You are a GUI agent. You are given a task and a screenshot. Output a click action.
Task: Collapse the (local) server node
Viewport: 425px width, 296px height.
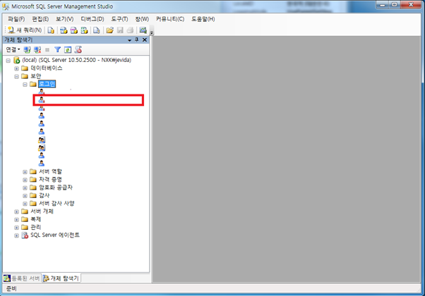pyautogui.click(x=8, y=61)
